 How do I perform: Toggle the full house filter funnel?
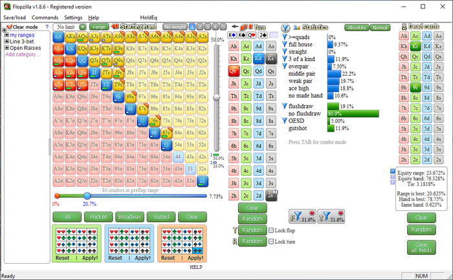pos(285,44)
